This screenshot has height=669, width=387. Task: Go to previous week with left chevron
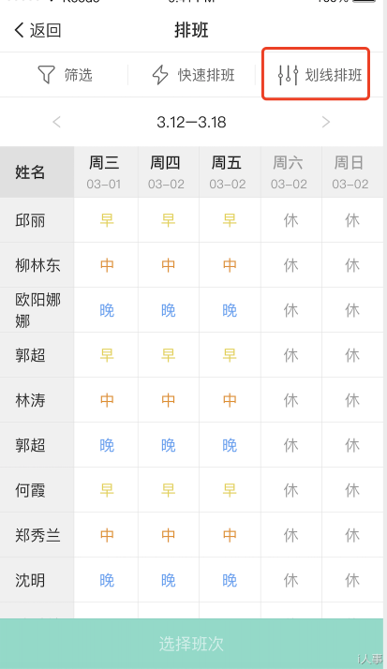56,122
